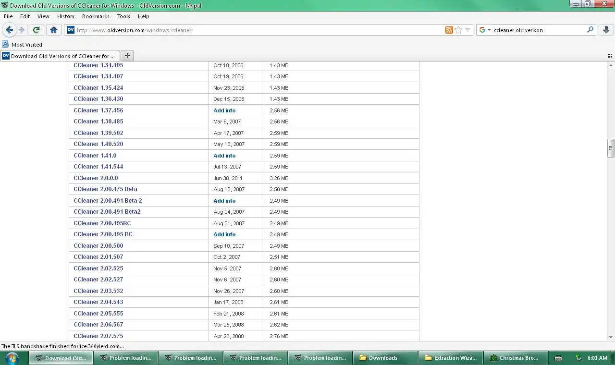This screenshot has height=365, width=615.
Task: Open the address bar history dropdown arrow
Action: (467, 30)
